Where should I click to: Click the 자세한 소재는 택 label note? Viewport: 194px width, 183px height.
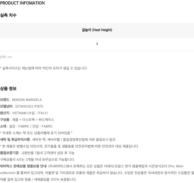coord(36,133)
